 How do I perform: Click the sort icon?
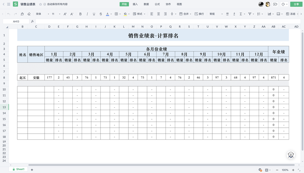pos(259,14)
